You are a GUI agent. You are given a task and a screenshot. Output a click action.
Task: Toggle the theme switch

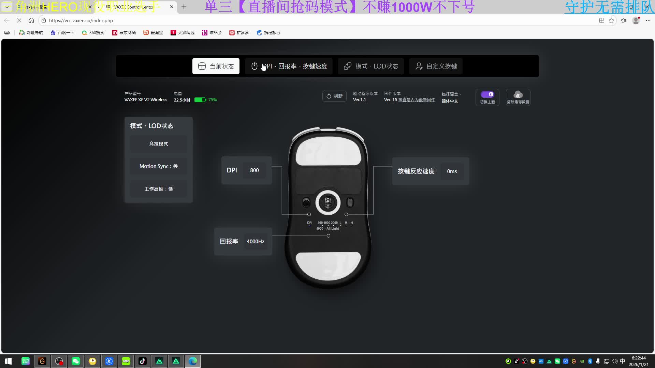pyautogui.click(x=487, y=94)
